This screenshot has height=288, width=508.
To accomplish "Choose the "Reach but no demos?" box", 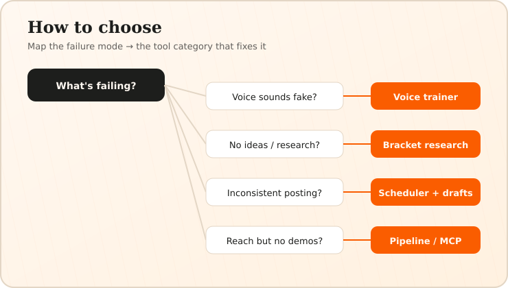I will coord(275,240).
